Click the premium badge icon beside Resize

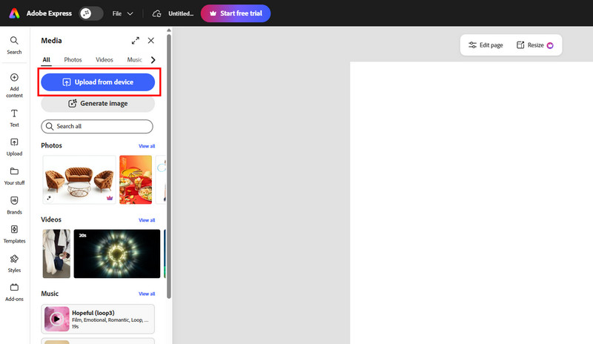pyautogui.click(x=550, y=45)
